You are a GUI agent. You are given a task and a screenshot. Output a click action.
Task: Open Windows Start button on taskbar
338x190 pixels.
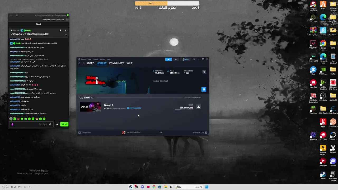pos(207,187)
